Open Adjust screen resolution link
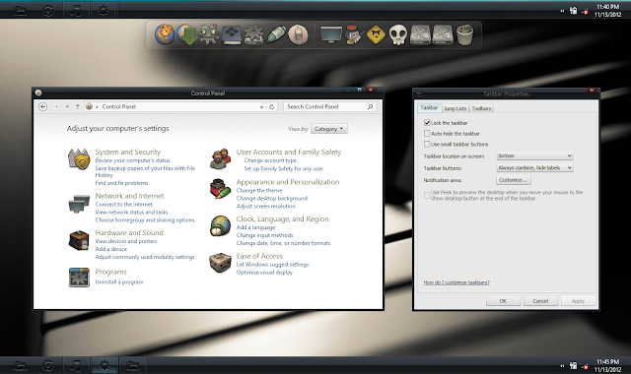This screenshot has height=374, width=631. (x=265, y=206)
